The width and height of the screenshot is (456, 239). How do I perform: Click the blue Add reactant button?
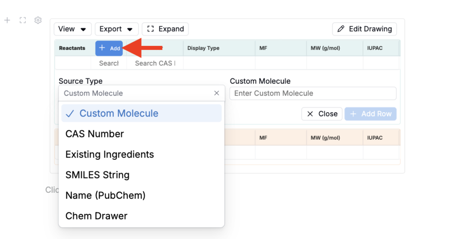109,48
